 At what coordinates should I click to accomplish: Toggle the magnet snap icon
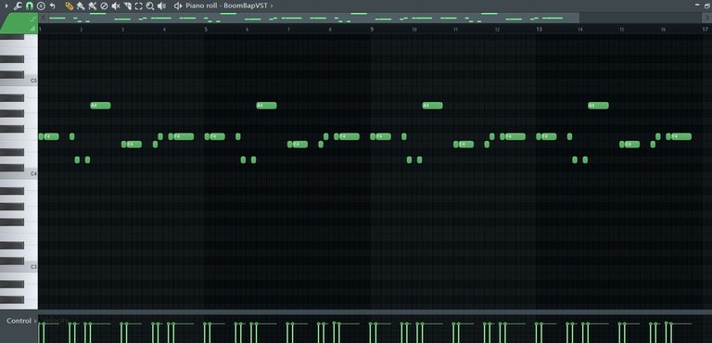(30, 6)
